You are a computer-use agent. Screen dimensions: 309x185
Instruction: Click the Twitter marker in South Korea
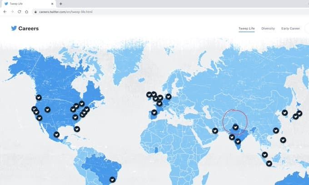[x=285, y=112]
